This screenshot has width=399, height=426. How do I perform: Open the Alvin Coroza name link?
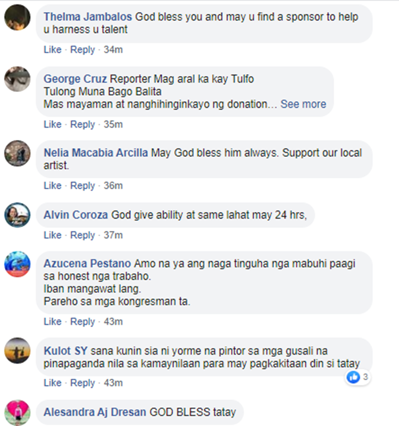pyautogui.click(x=76, y=215)
